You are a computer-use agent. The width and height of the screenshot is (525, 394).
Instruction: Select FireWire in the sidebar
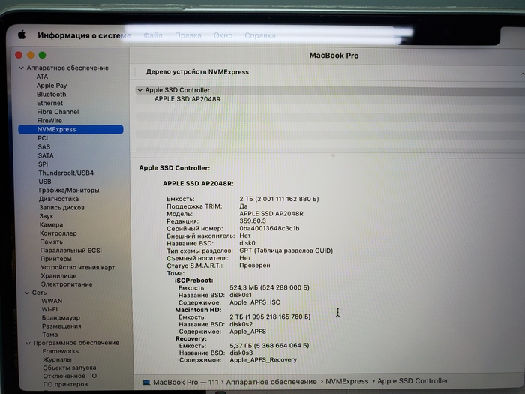coord(49,120)
